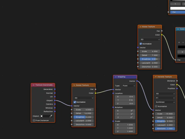Open the F1 feature dropdown in Voronoi
The width and height of the screenshot is (185, 139).
tap(165, 98)
